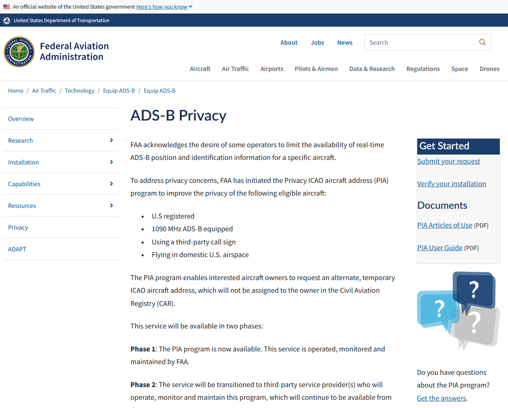The image size is (508, 408).
Task: Open the Space menu
Action: [x=460, y=69]
